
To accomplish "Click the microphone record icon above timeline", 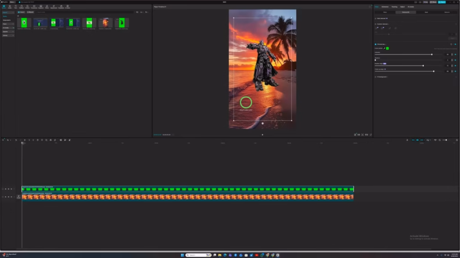I will click(407, 140).
